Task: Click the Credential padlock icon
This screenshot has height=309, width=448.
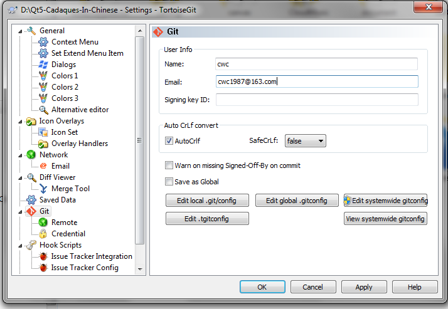Action: click(43, 234)
